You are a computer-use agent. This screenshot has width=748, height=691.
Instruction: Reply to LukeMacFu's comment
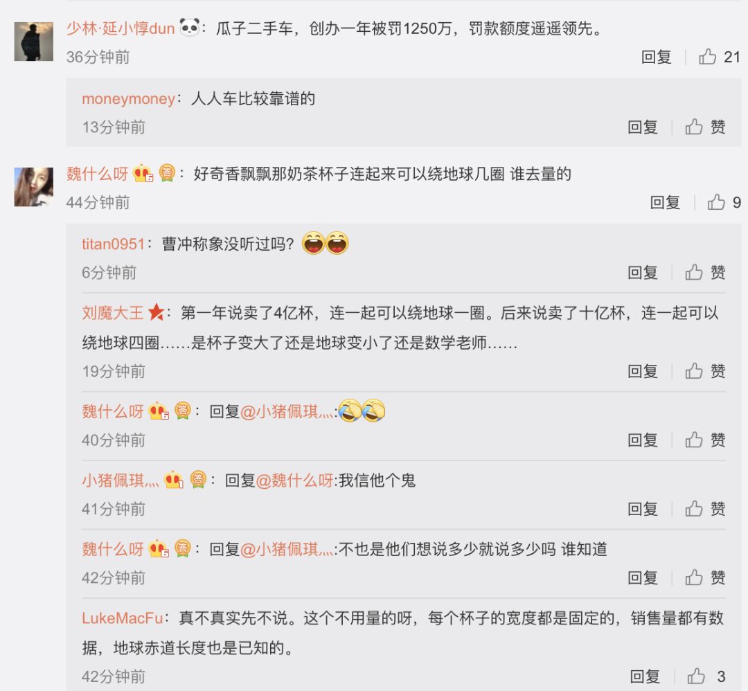point(645,676)
